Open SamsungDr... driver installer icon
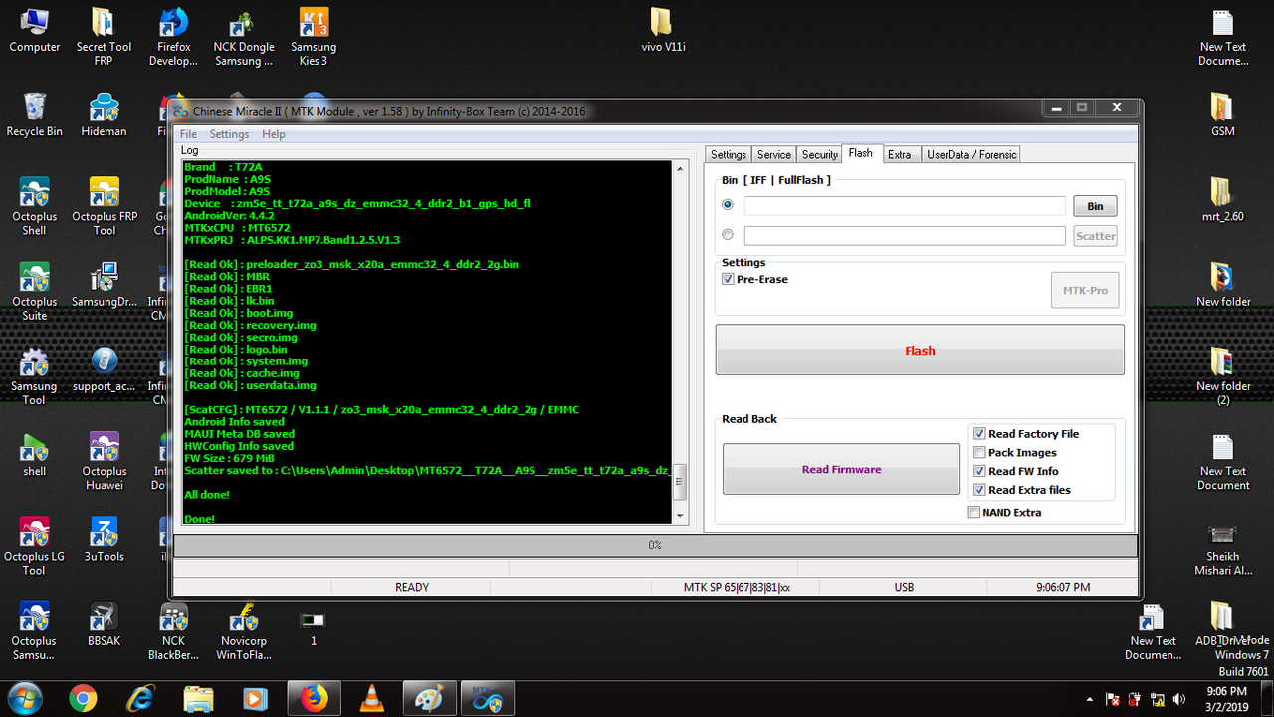 104,285
